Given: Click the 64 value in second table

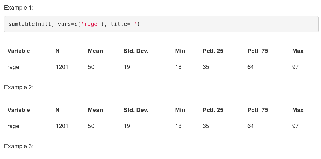Looking at the screenshot, I should (x=251, y=126).
